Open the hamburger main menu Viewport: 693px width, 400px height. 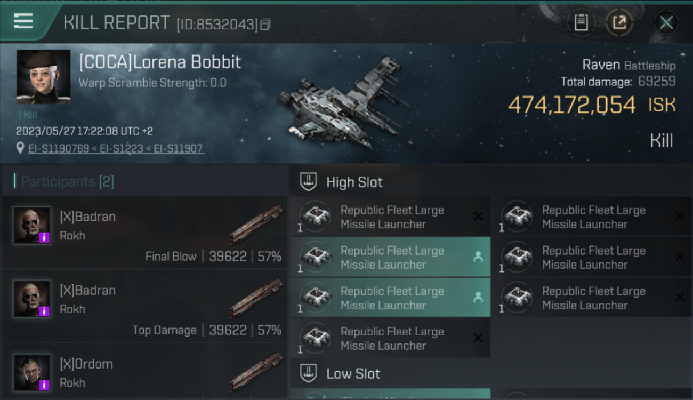point(23,21)
